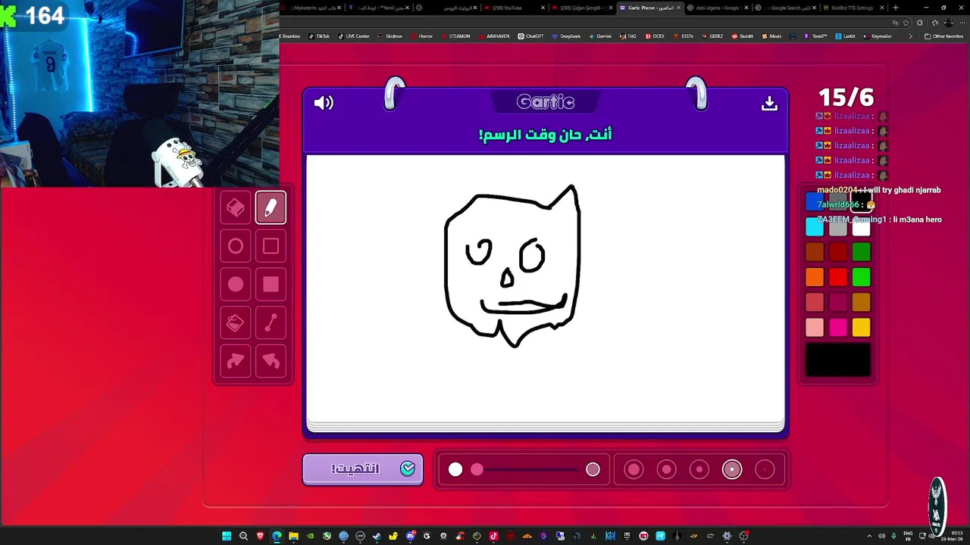
Task: Pick the brown color swatch
Action: pos(815,252)
